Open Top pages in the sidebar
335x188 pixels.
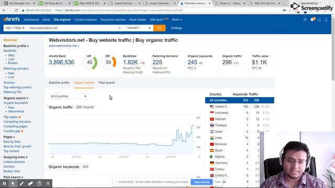10,117
